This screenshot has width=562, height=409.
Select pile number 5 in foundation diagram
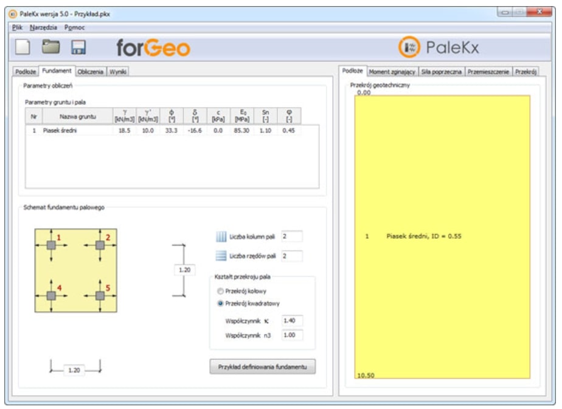100,295
